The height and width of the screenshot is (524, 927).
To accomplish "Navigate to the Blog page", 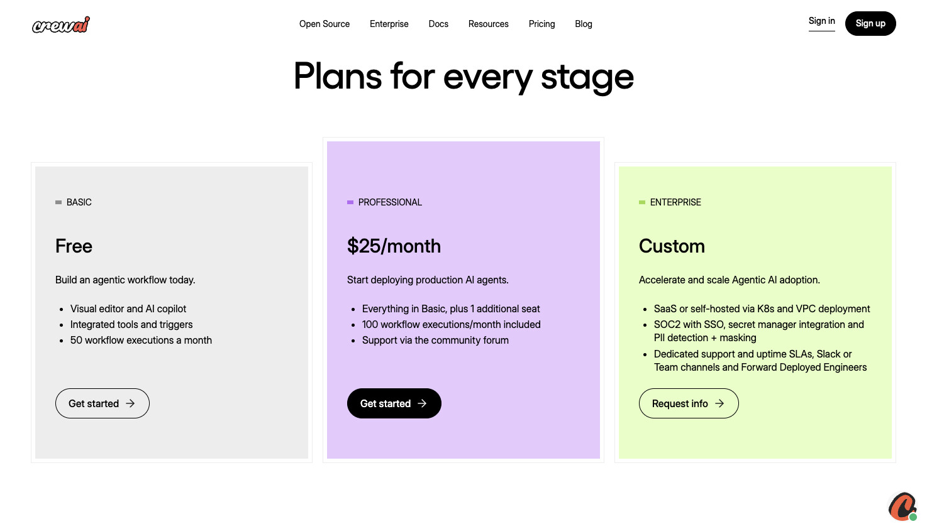I will [583, 24].
